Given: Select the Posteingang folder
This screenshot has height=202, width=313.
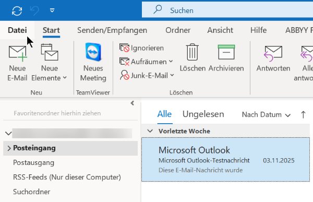Looking at the screenshot, I should tap(70, 148).
